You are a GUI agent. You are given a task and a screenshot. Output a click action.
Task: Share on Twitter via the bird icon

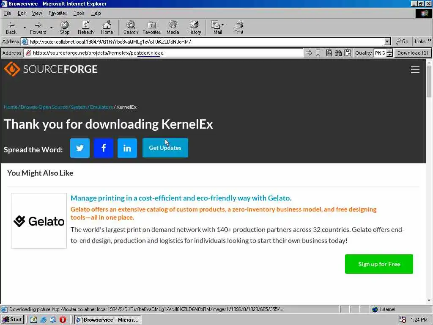click(80, 148)
